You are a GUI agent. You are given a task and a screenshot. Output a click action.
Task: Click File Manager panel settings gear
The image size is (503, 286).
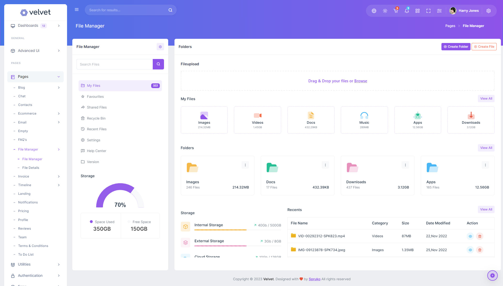(x=160, y=47)
